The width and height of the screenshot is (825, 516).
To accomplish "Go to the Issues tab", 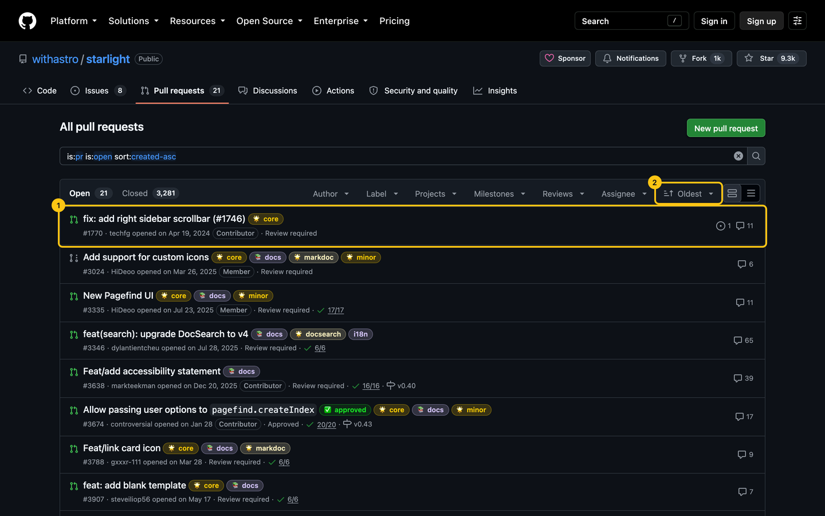I will pyautogui.click(x=98, y=91).
